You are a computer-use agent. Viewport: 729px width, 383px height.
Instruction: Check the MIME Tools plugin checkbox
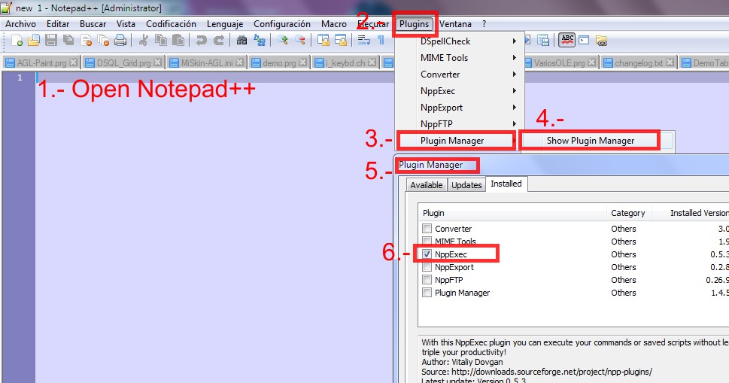coord(427,241)
